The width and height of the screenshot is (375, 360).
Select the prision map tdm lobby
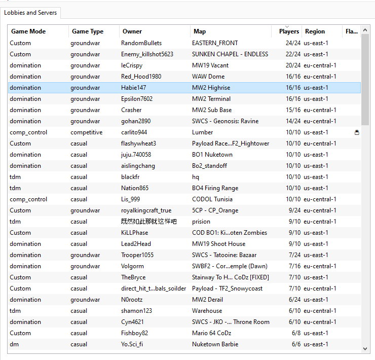(x=184, y=222)
